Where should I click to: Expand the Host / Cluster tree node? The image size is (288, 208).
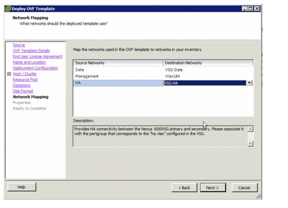pyautogui.click(x=9, y=74)
